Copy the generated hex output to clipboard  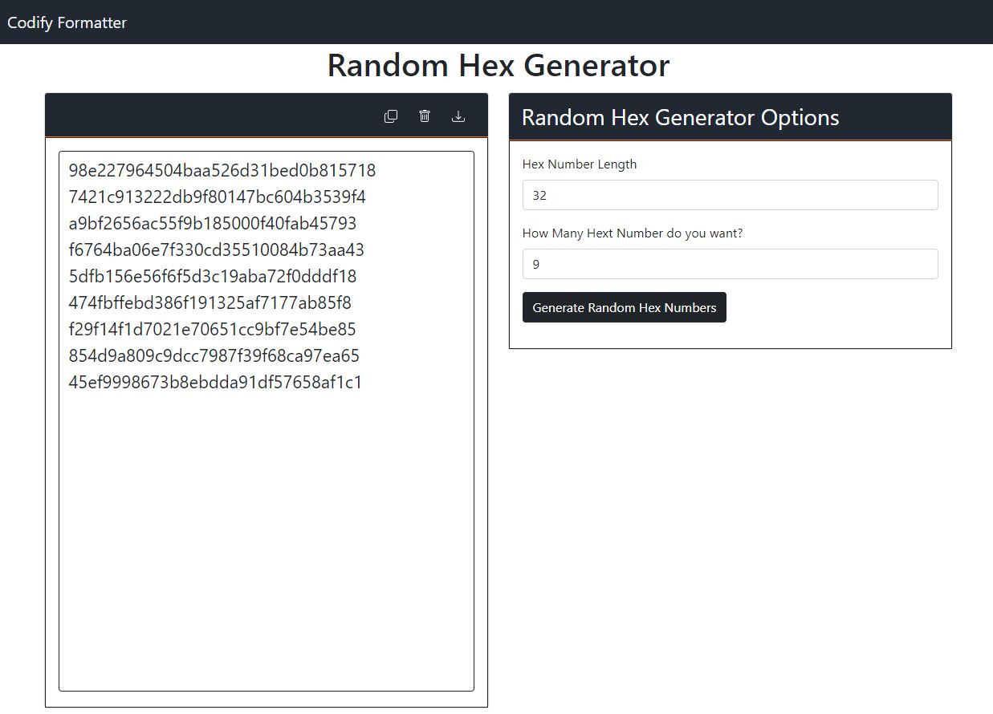pos(391,116)
